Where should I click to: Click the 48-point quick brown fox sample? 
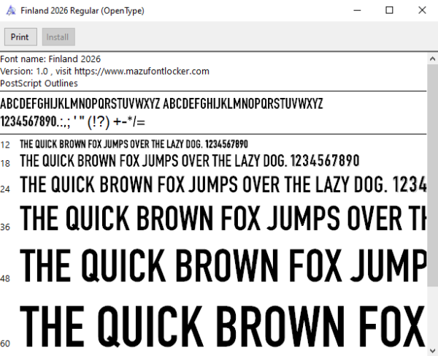223,266
